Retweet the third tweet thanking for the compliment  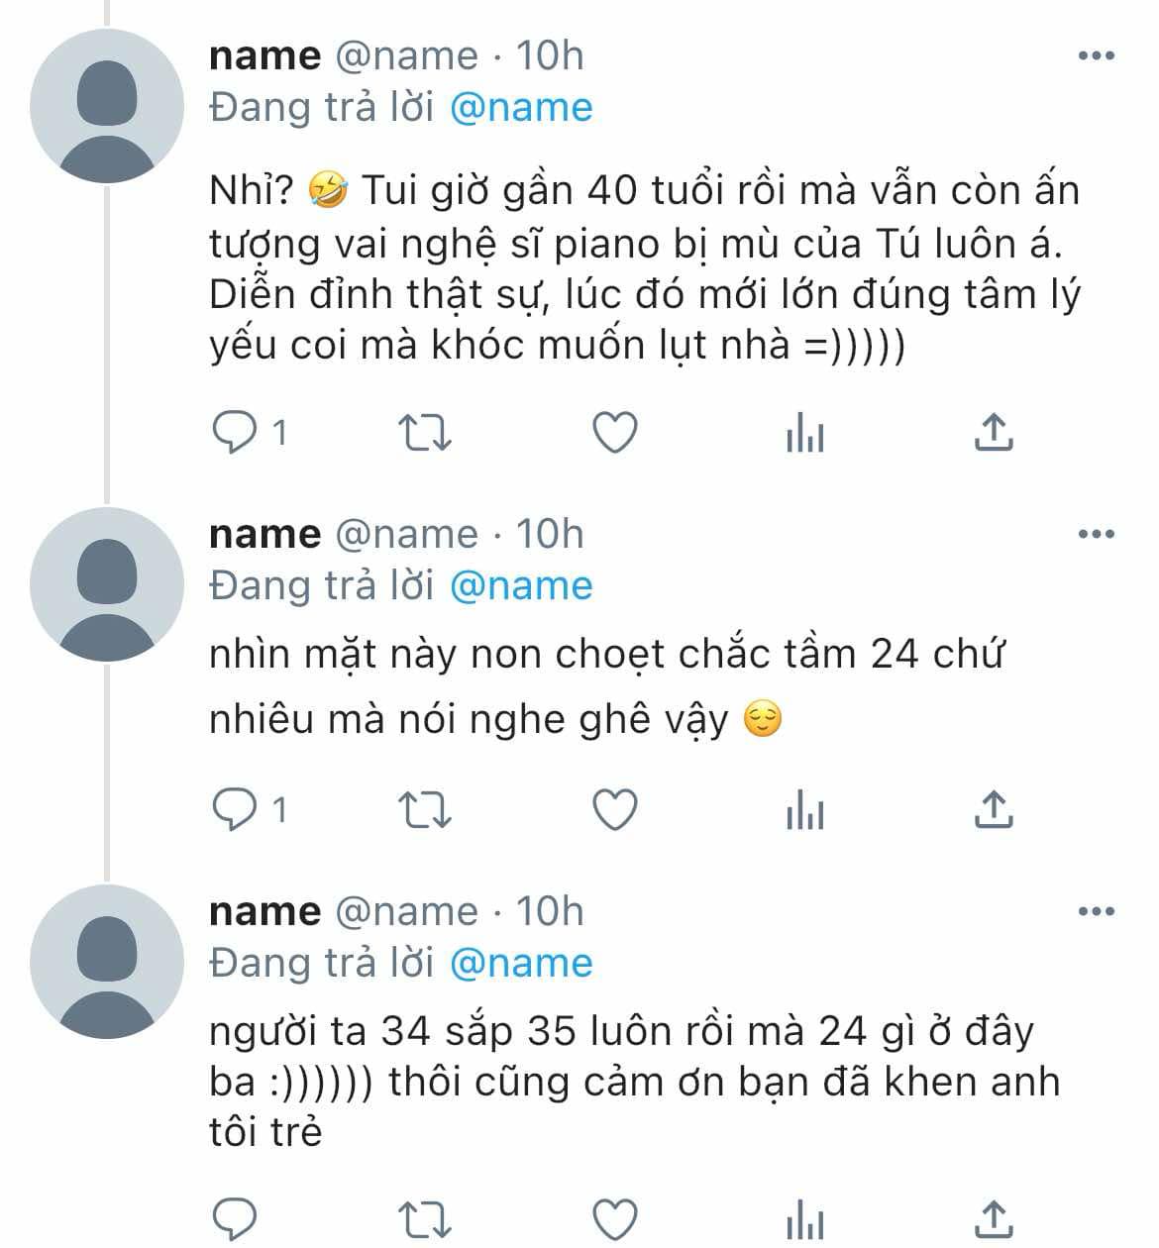coord(424,1218)
